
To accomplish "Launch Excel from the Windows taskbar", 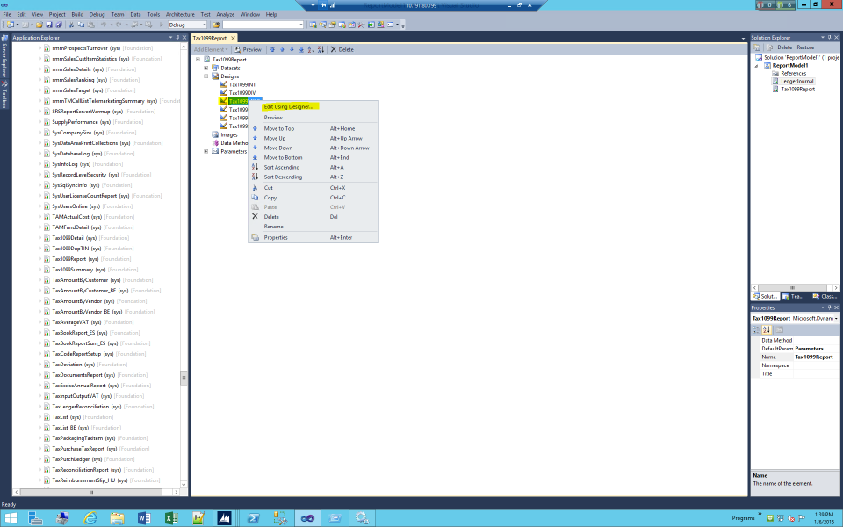I will click(x=170, y=518).
